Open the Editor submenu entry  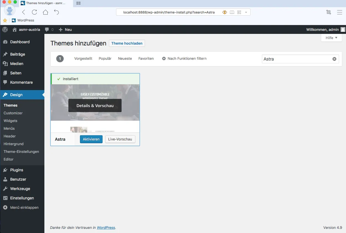click(x=9, y=159)
